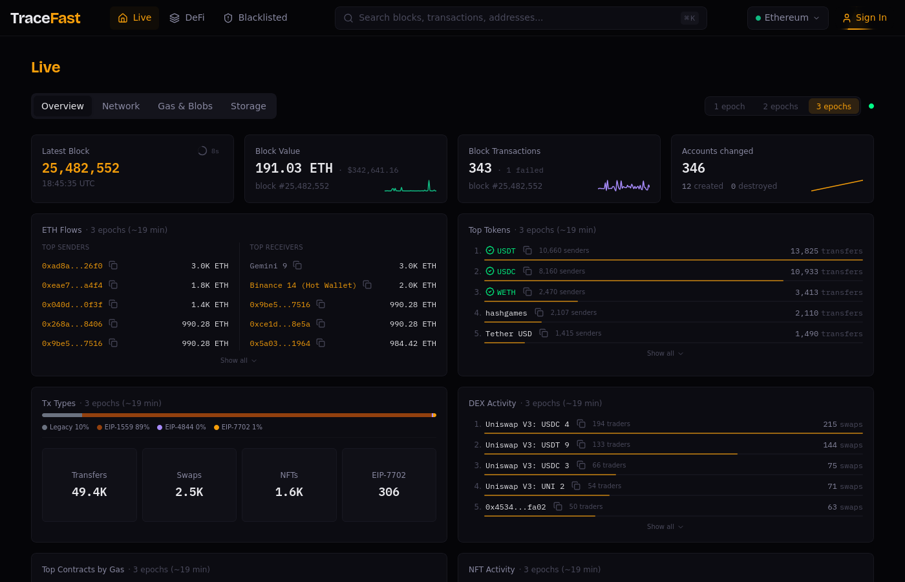This screenshot has width=905, height=582.
Task: Copy the USDC token address
Action: click(x=527, y=272)
